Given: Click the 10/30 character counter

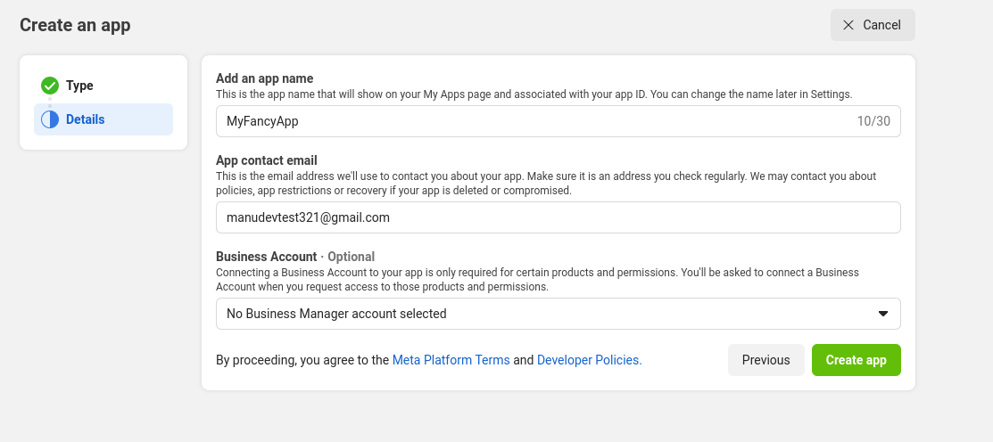Looking at the screenshot, I should click(873, 121).
